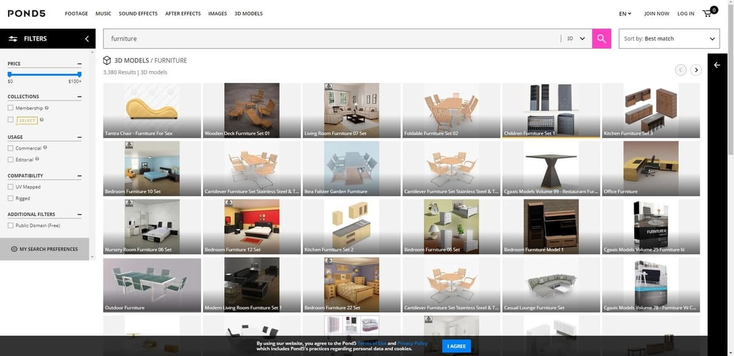The image size is (734, 356).
Task: Tick the Membership checkbox
Action: point(10,108)
